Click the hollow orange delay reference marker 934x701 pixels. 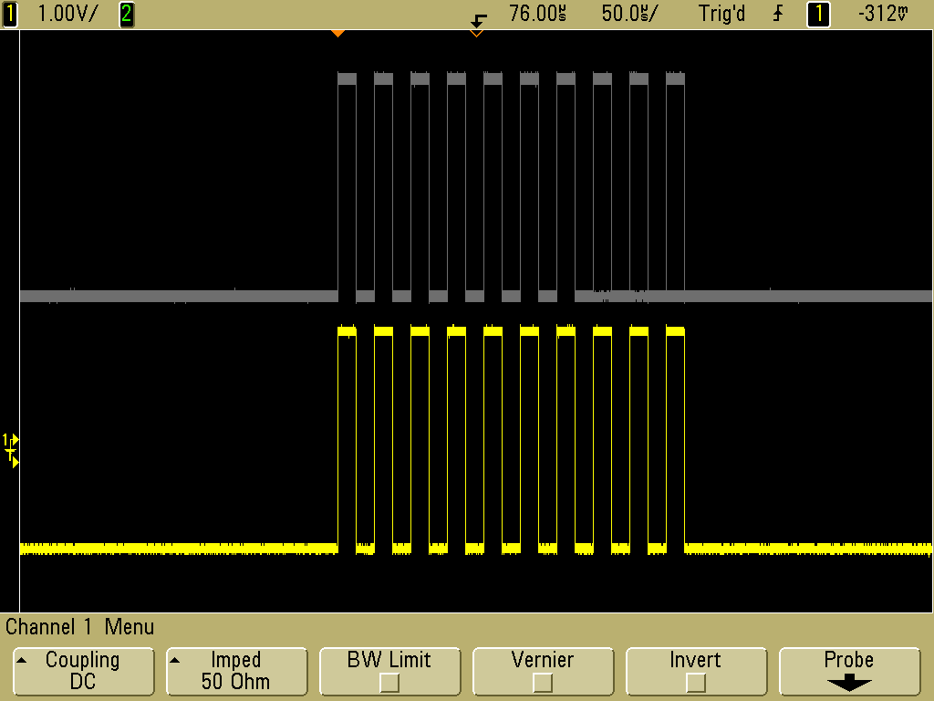click(475, 34)
